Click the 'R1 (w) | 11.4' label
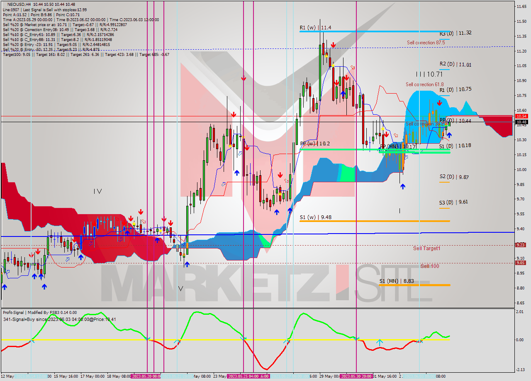This screenshot has height=381, width=531. pyautogui.click(x=315, y=28)
